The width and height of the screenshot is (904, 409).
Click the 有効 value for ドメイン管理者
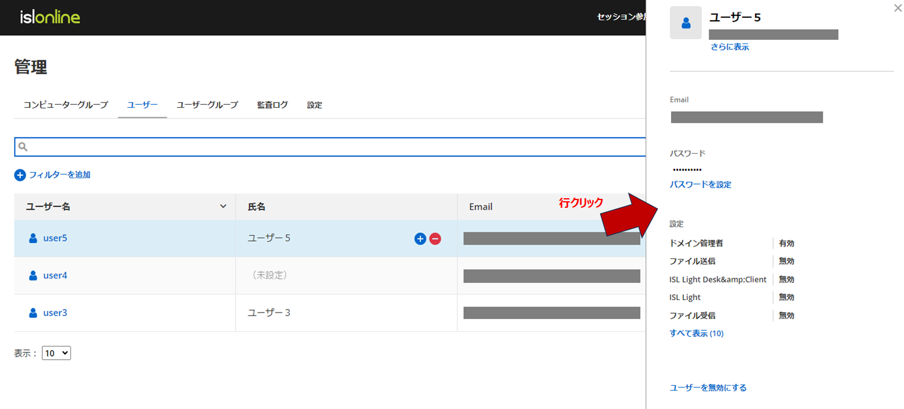coord(787,243)
